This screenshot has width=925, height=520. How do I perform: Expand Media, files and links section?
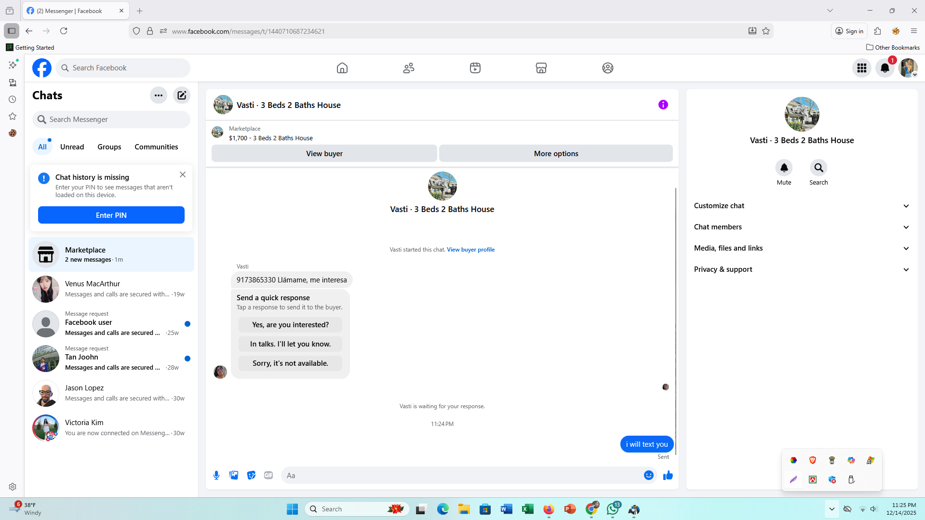[x=802, y=248]
